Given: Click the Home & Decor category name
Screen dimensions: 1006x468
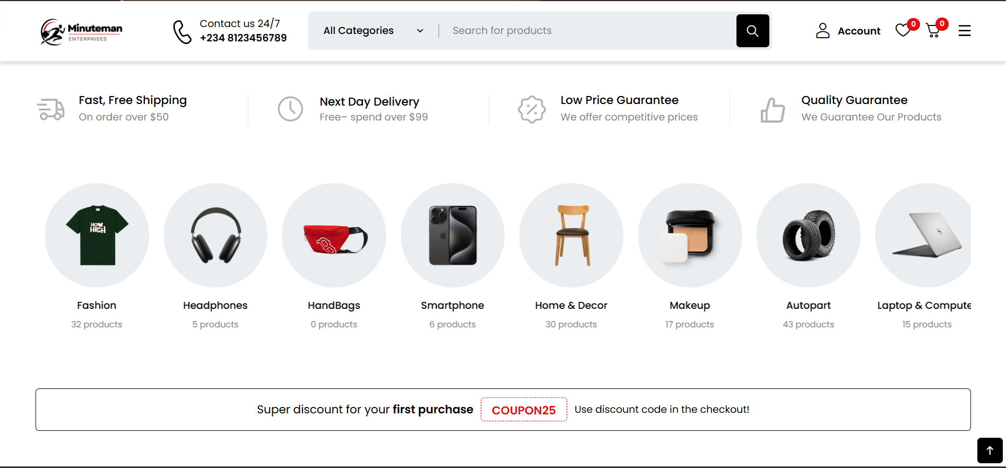Looking at the screenshot, I should tap(571, 305).
